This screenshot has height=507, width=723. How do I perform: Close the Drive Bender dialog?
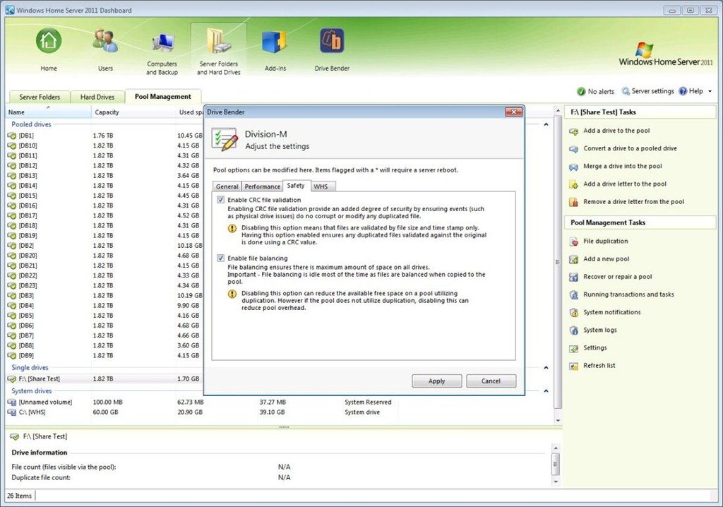tap(513, 112)
